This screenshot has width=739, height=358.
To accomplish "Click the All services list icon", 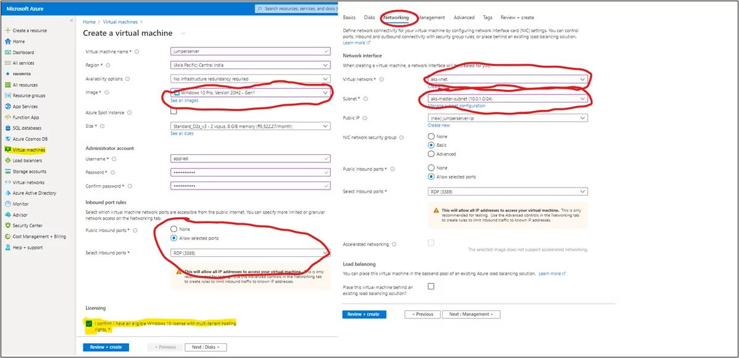I will pyautogui.click(x=7, y=63).
